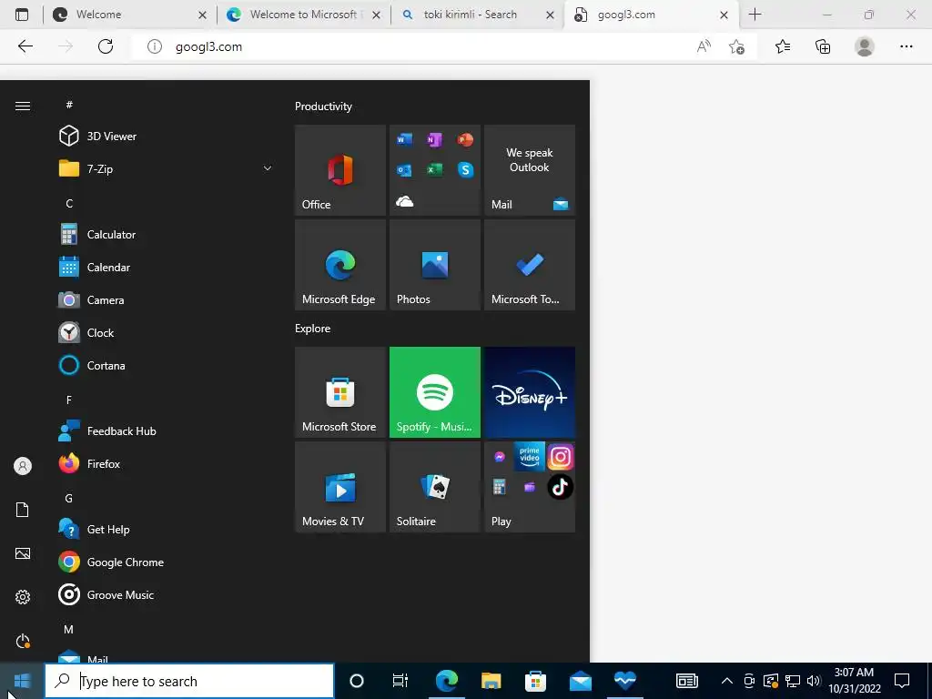932x699 pixels.
Task: Switch to toki kirimli - Search tab
Action: 478,15
